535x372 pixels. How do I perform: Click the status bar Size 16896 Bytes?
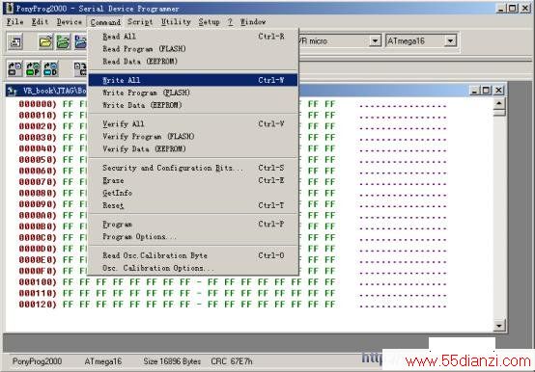coord(172,361)
